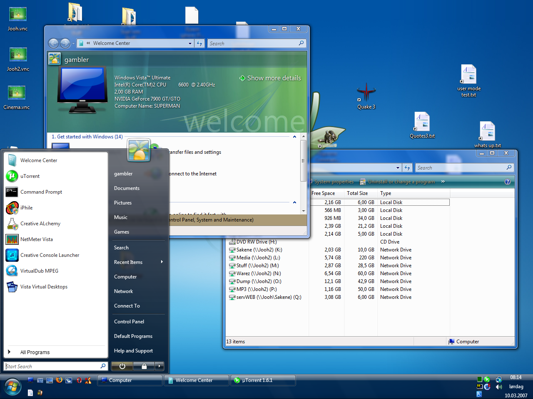This screenshot has height=399, width=533.
Task: Launch Command Prompt from Start menu list
Action: tap(56, 192)
